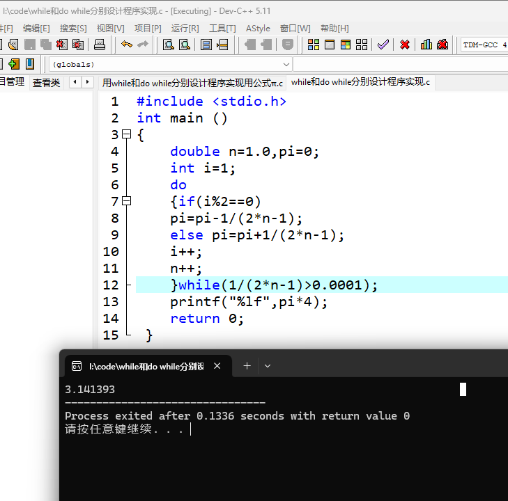Click the empty field right of (globals)
This screenshot has width=508, height=501.
coord(401,64)
